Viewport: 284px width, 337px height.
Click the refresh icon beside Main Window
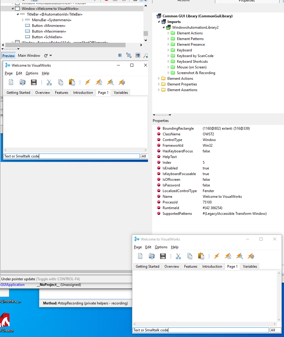pos(46,56)
